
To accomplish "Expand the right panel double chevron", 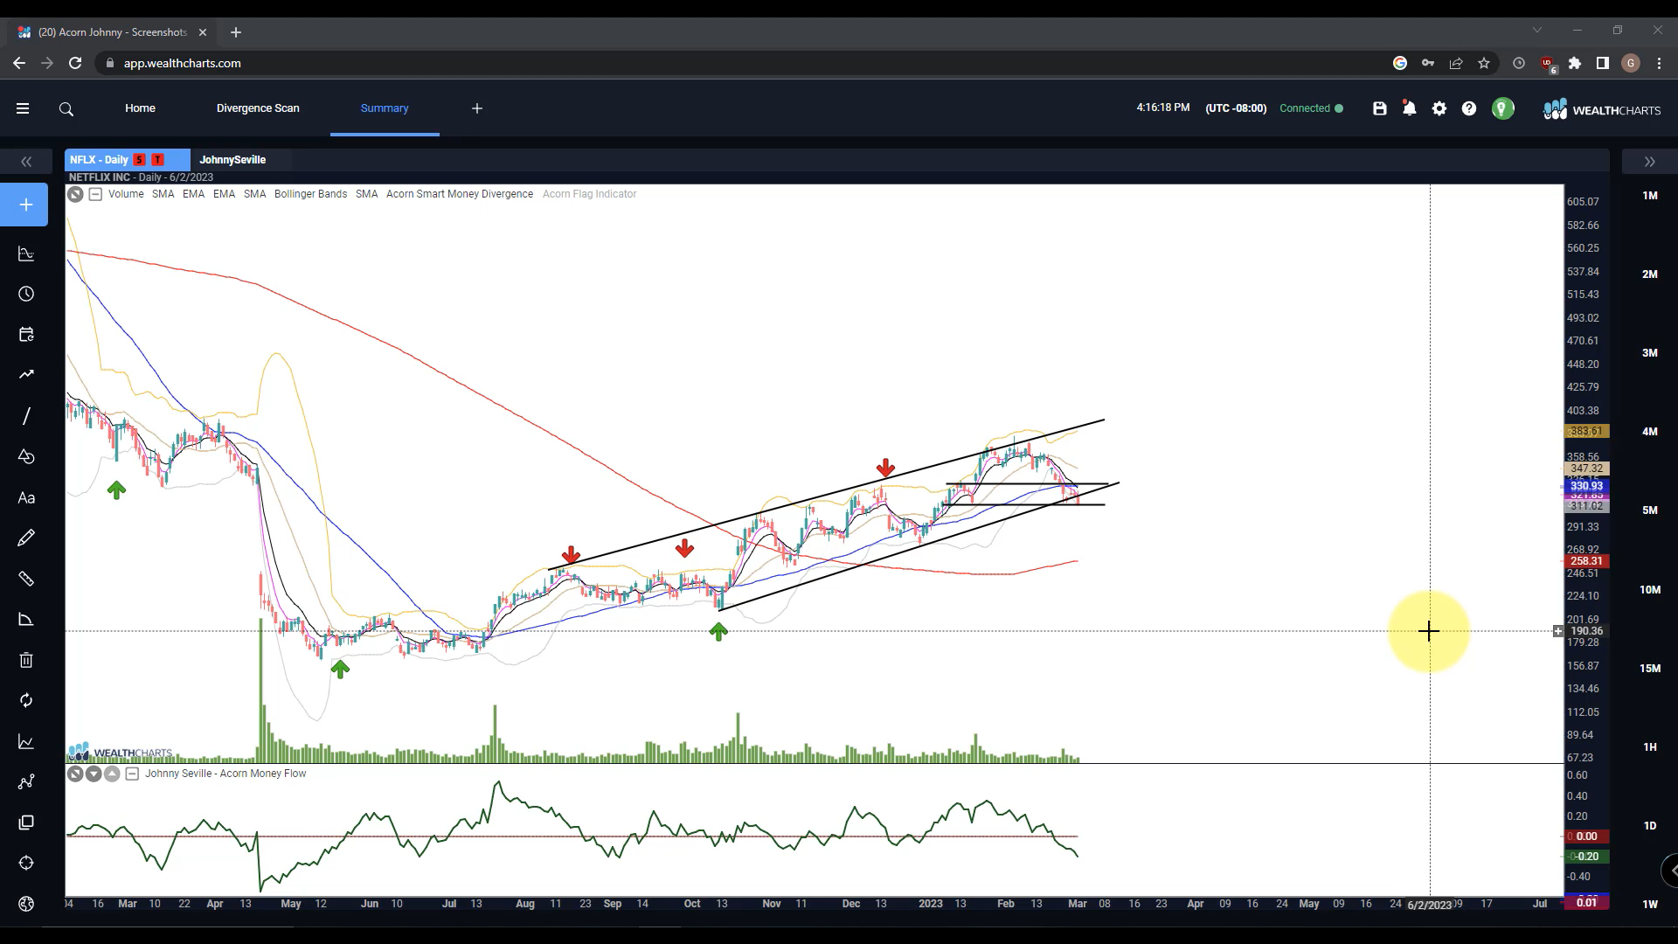I will [1649, 162].
